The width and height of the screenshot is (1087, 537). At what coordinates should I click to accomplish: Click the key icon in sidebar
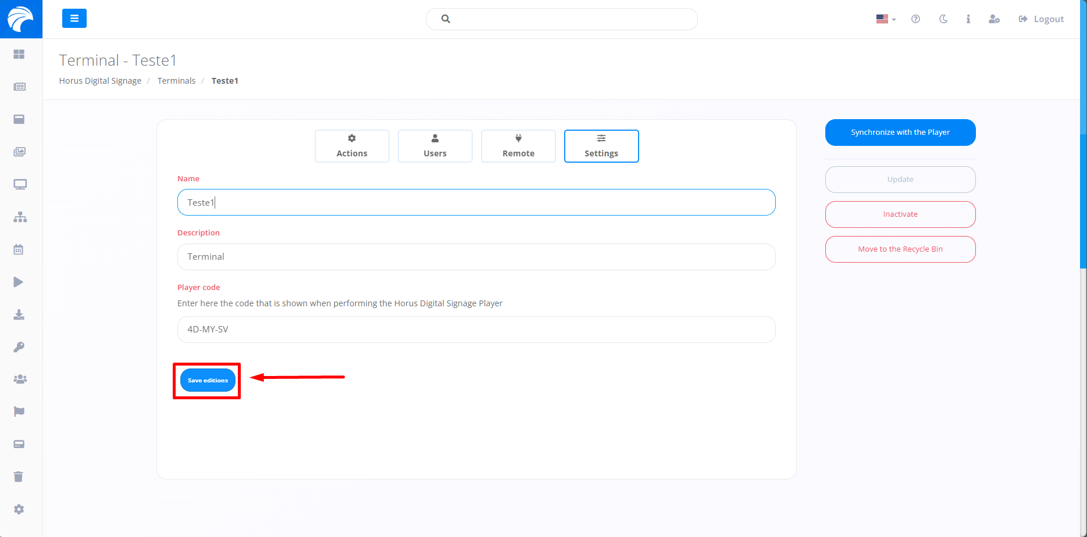19,347
